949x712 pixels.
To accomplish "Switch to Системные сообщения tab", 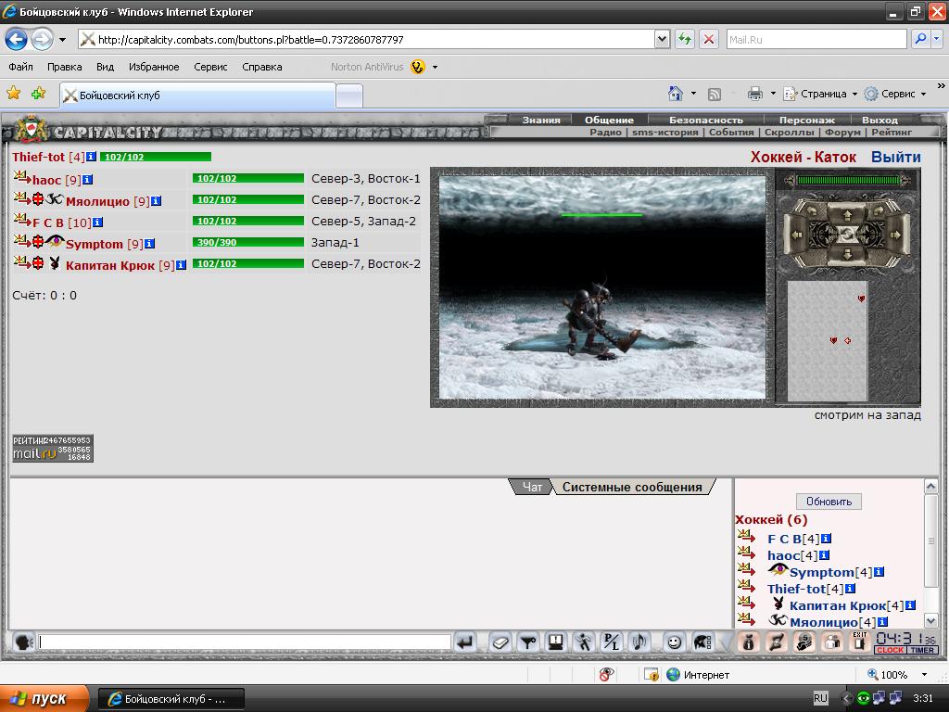I will pos(632,487).
